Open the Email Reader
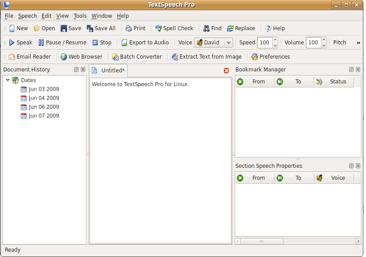Image resolution: width=366 pixels, height=257 pixels. coord(29,57)
